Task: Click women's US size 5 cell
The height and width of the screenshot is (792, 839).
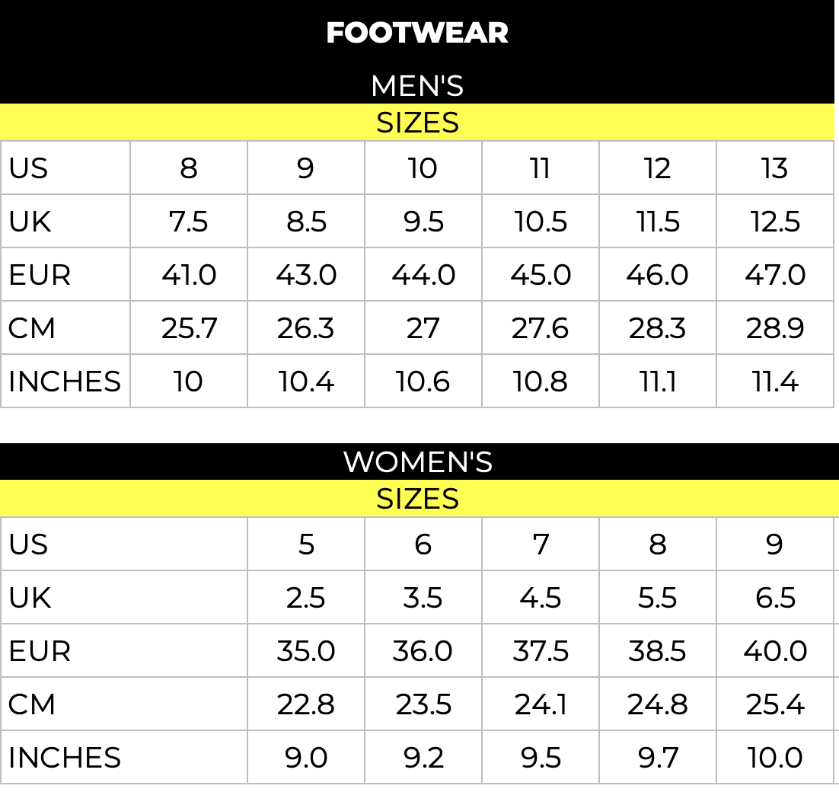Action: coord(306,544)
